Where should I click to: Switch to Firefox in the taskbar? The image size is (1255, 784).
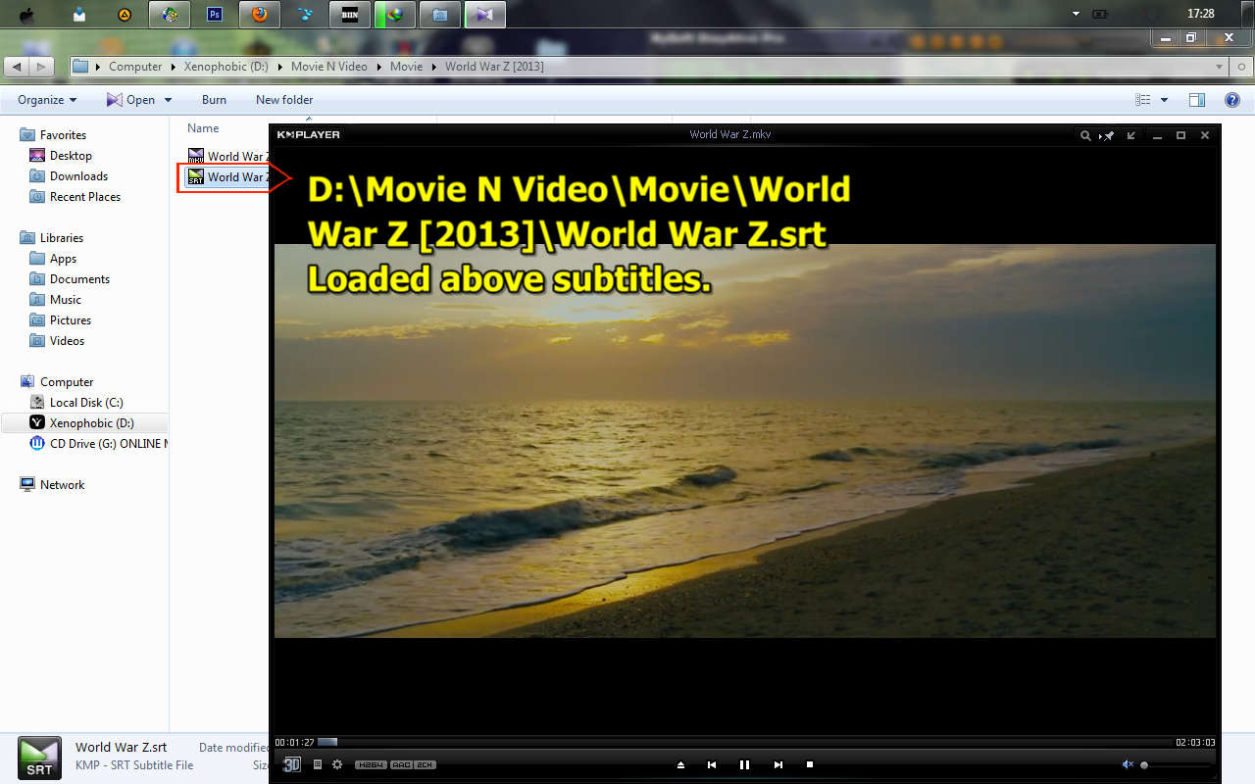click(x=259, y=15)
